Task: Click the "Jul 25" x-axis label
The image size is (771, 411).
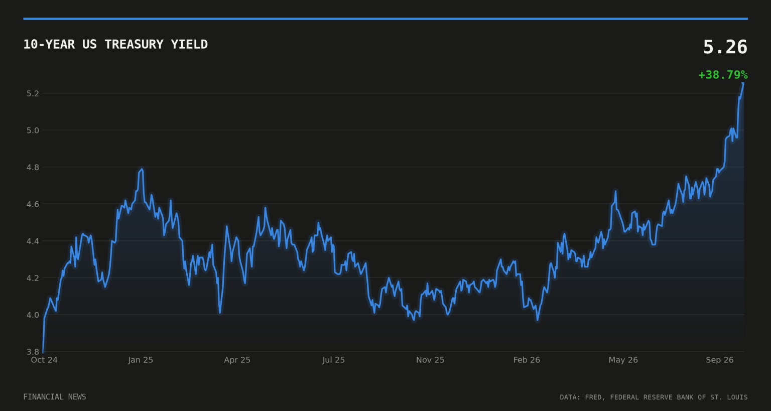Action: coord(334,360)
